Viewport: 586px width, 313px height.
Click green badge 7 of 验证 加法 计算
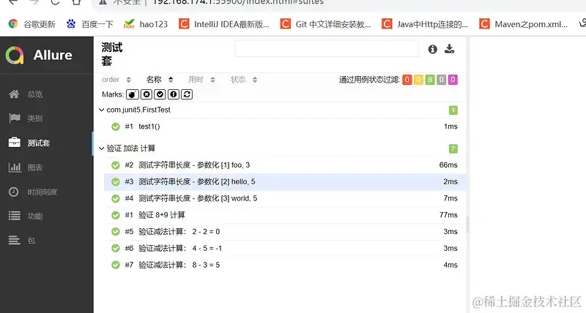click(453, 149)
